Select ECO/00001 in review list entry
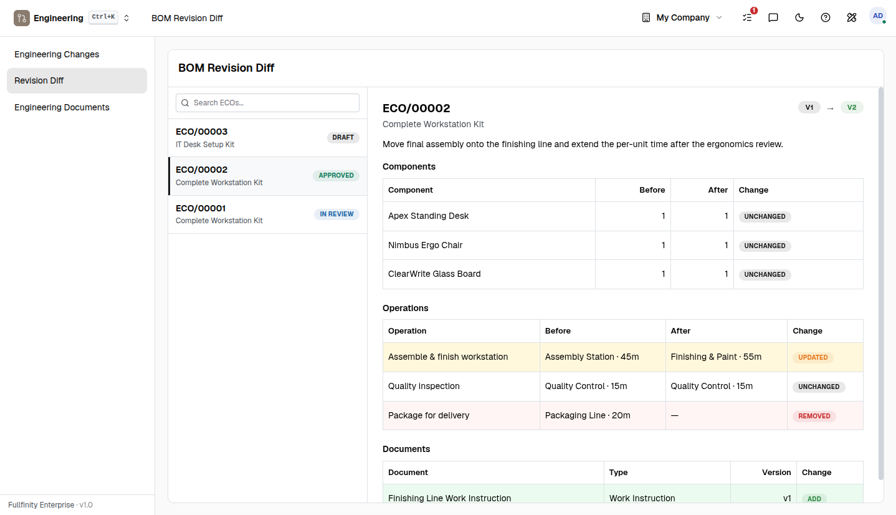 (x=267, y=214)
